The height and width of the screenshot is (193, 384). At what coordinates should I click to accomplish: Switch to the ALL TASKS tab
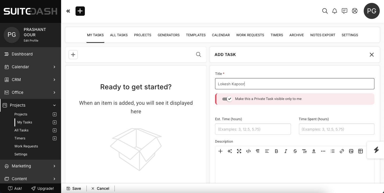(119, 35)
